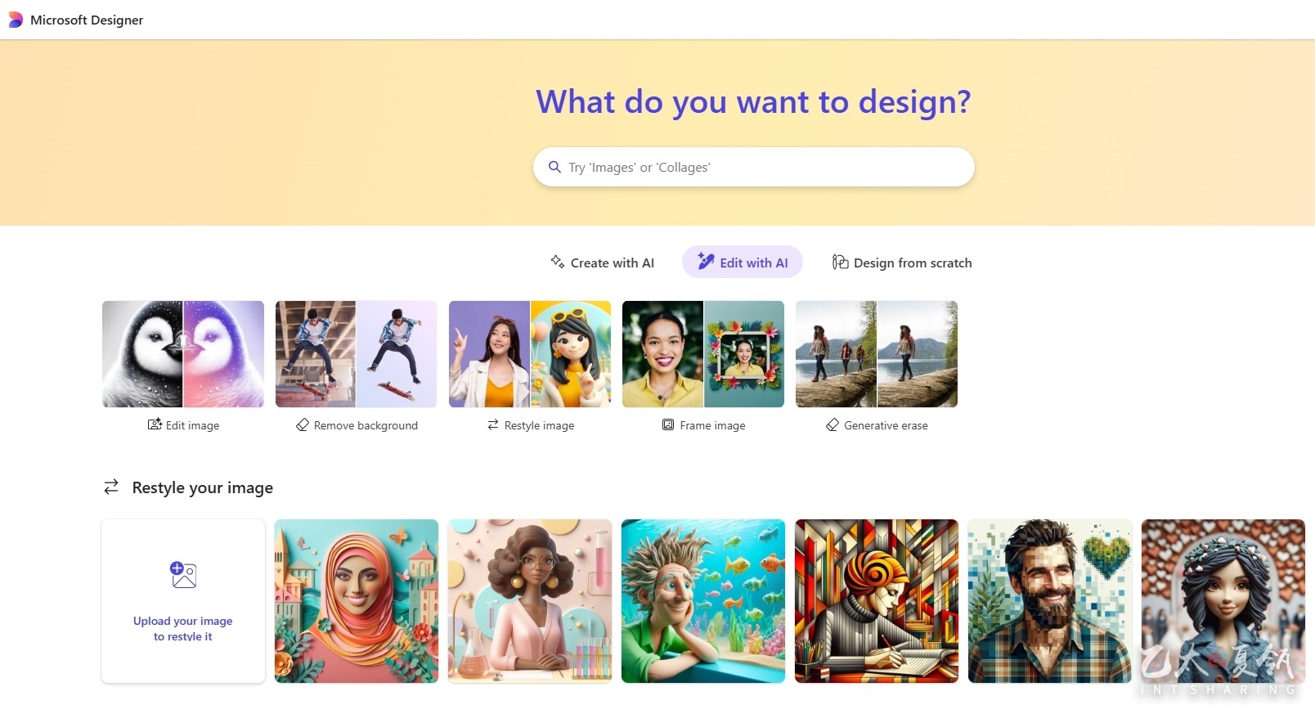This screenshot has width=1315, height=714.
Task: Click the Remove background eraser icon
Action: tap(303, 424)
